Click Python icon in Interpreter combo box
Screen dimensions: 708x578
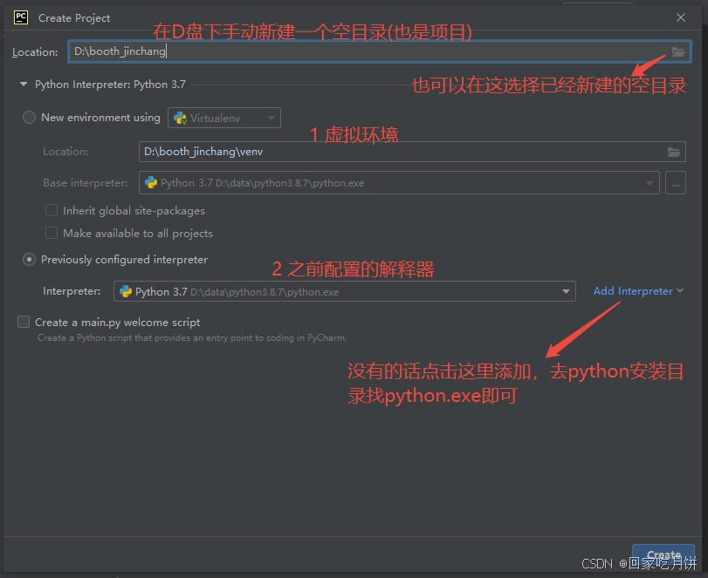pos(126,291)
